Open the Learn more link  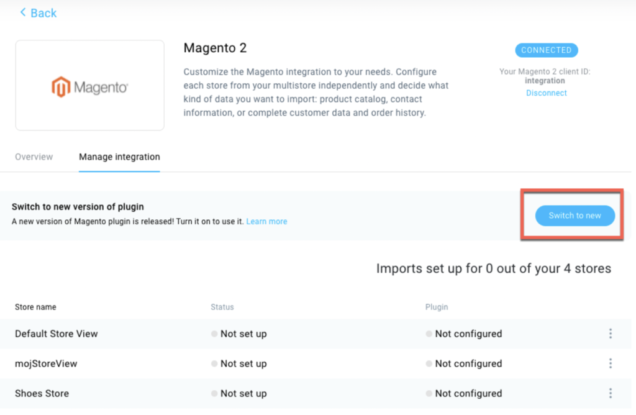point(266,222)
